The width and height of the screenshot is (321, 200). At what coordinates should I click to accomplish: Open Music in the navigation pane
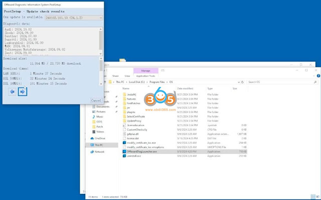[100, 116]
